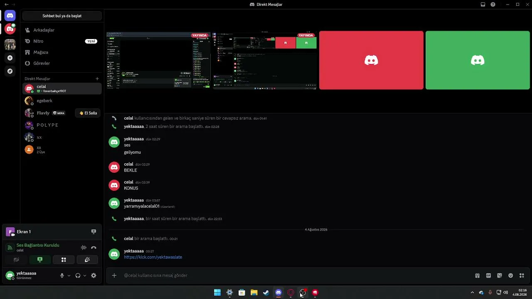
Task: Open the Windows Start button
Action: point(217,293)
